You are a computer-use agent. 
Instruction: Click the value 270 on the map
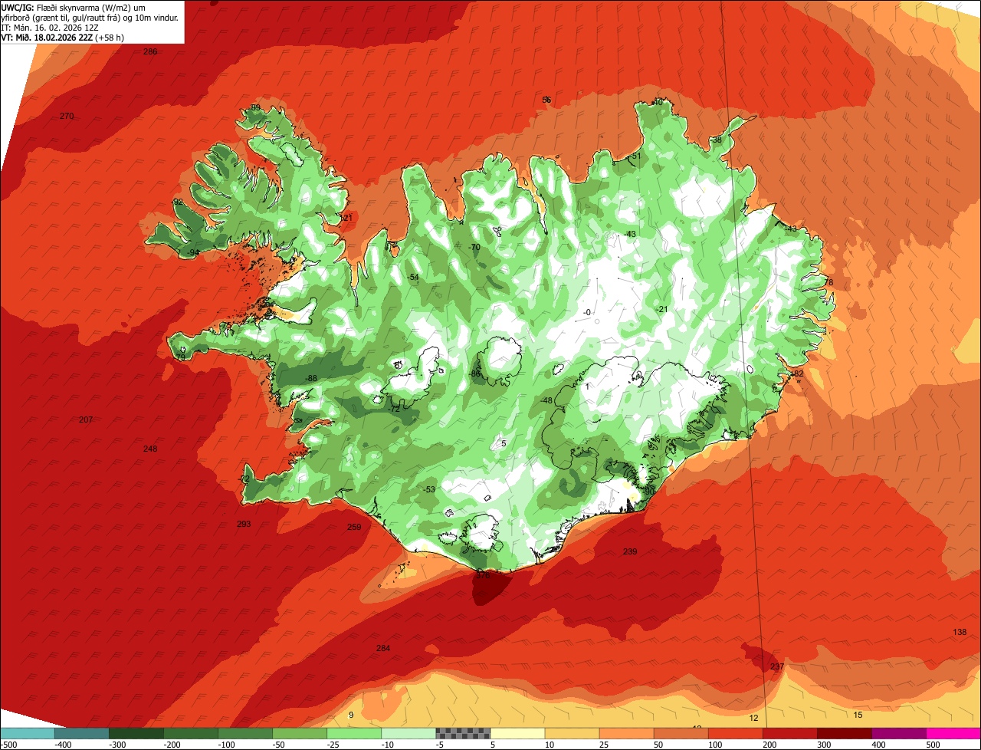tap(67, 116)
